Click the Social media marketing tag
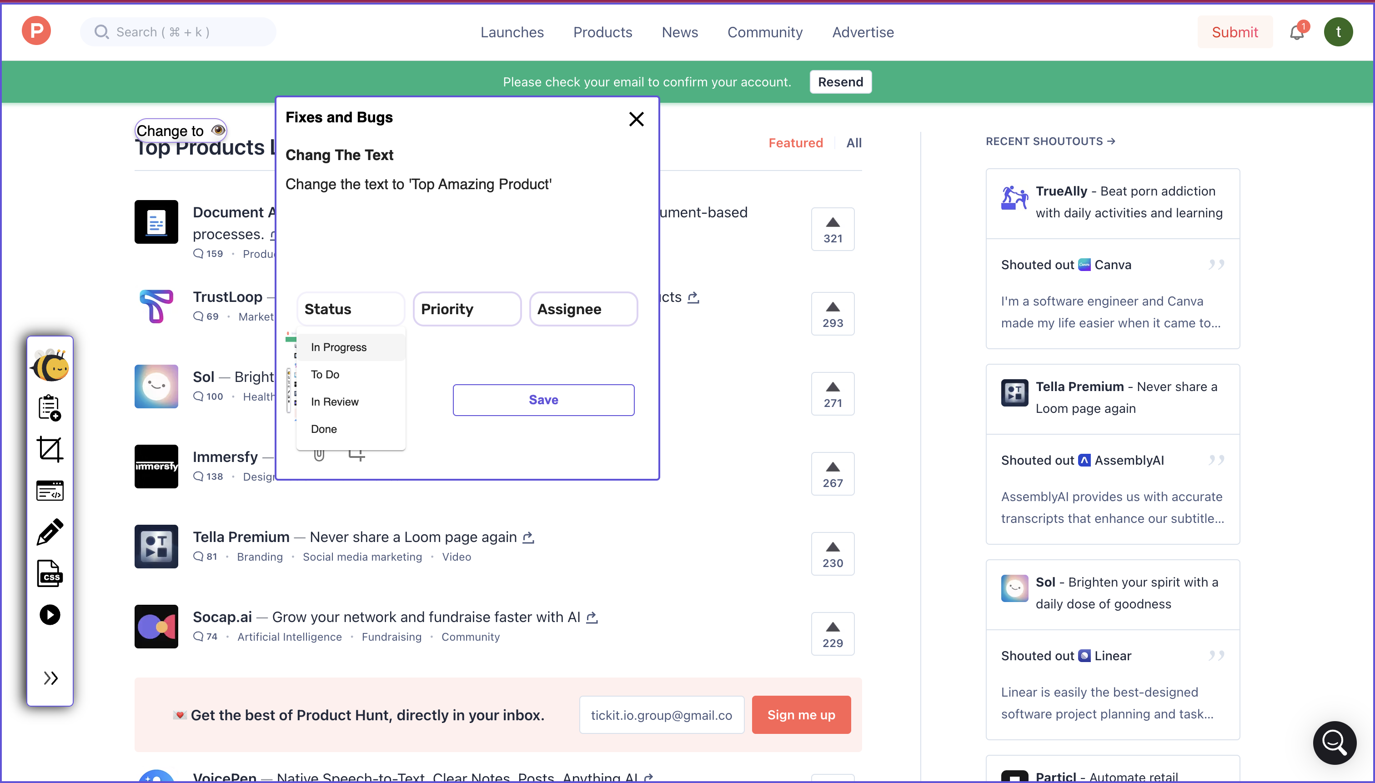Screen dimensions: 1375x783 tap(362, 557)
